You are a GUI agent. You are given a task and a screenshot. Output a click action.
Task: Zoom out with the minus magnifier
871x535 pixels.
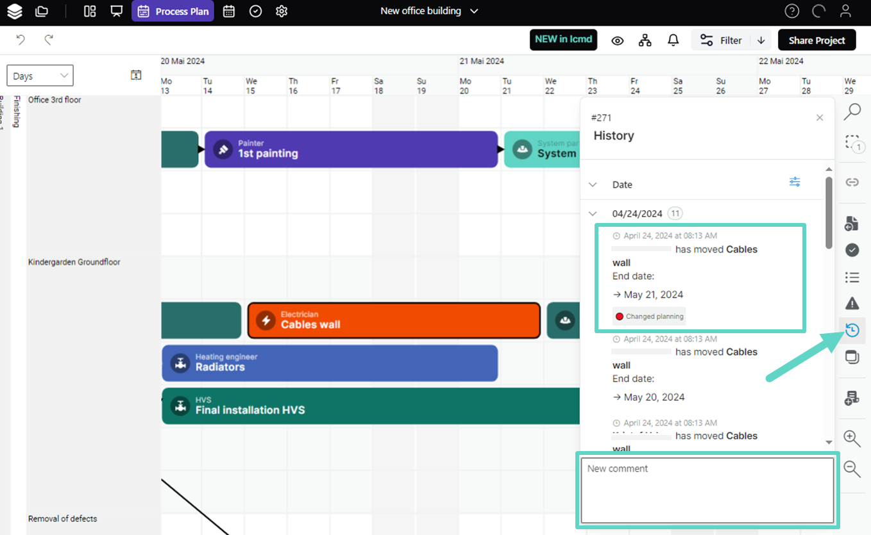852,468
